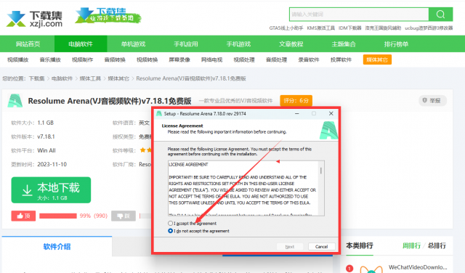The height and width of the screenshot is (273, 465).
Task: Click the Setup dialog title bar icon
Action: click(159, 113)
